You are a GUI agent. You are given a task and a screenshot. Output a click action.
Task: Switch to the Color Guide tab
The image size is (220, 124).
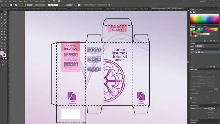point(199,9)
